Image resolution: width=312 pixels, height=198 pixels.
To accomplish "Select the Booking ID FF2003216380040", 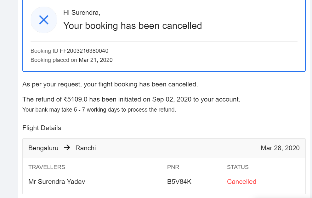I will (x=84, y=51).
